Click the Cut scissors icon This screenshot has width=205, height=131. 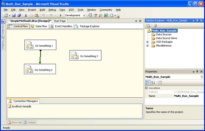(x=26, y=15)
